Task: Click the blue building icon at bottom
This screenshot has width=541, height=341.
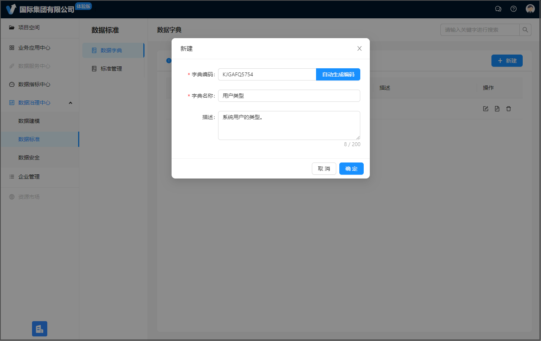Action: [40, 329]
